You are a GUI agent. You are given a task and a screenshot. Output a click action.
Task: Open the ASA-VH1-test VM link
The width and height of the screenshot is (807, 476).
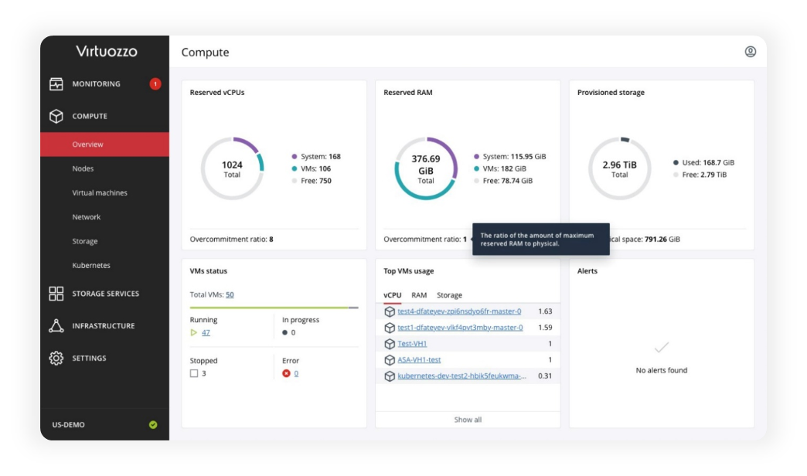point(419,360)
